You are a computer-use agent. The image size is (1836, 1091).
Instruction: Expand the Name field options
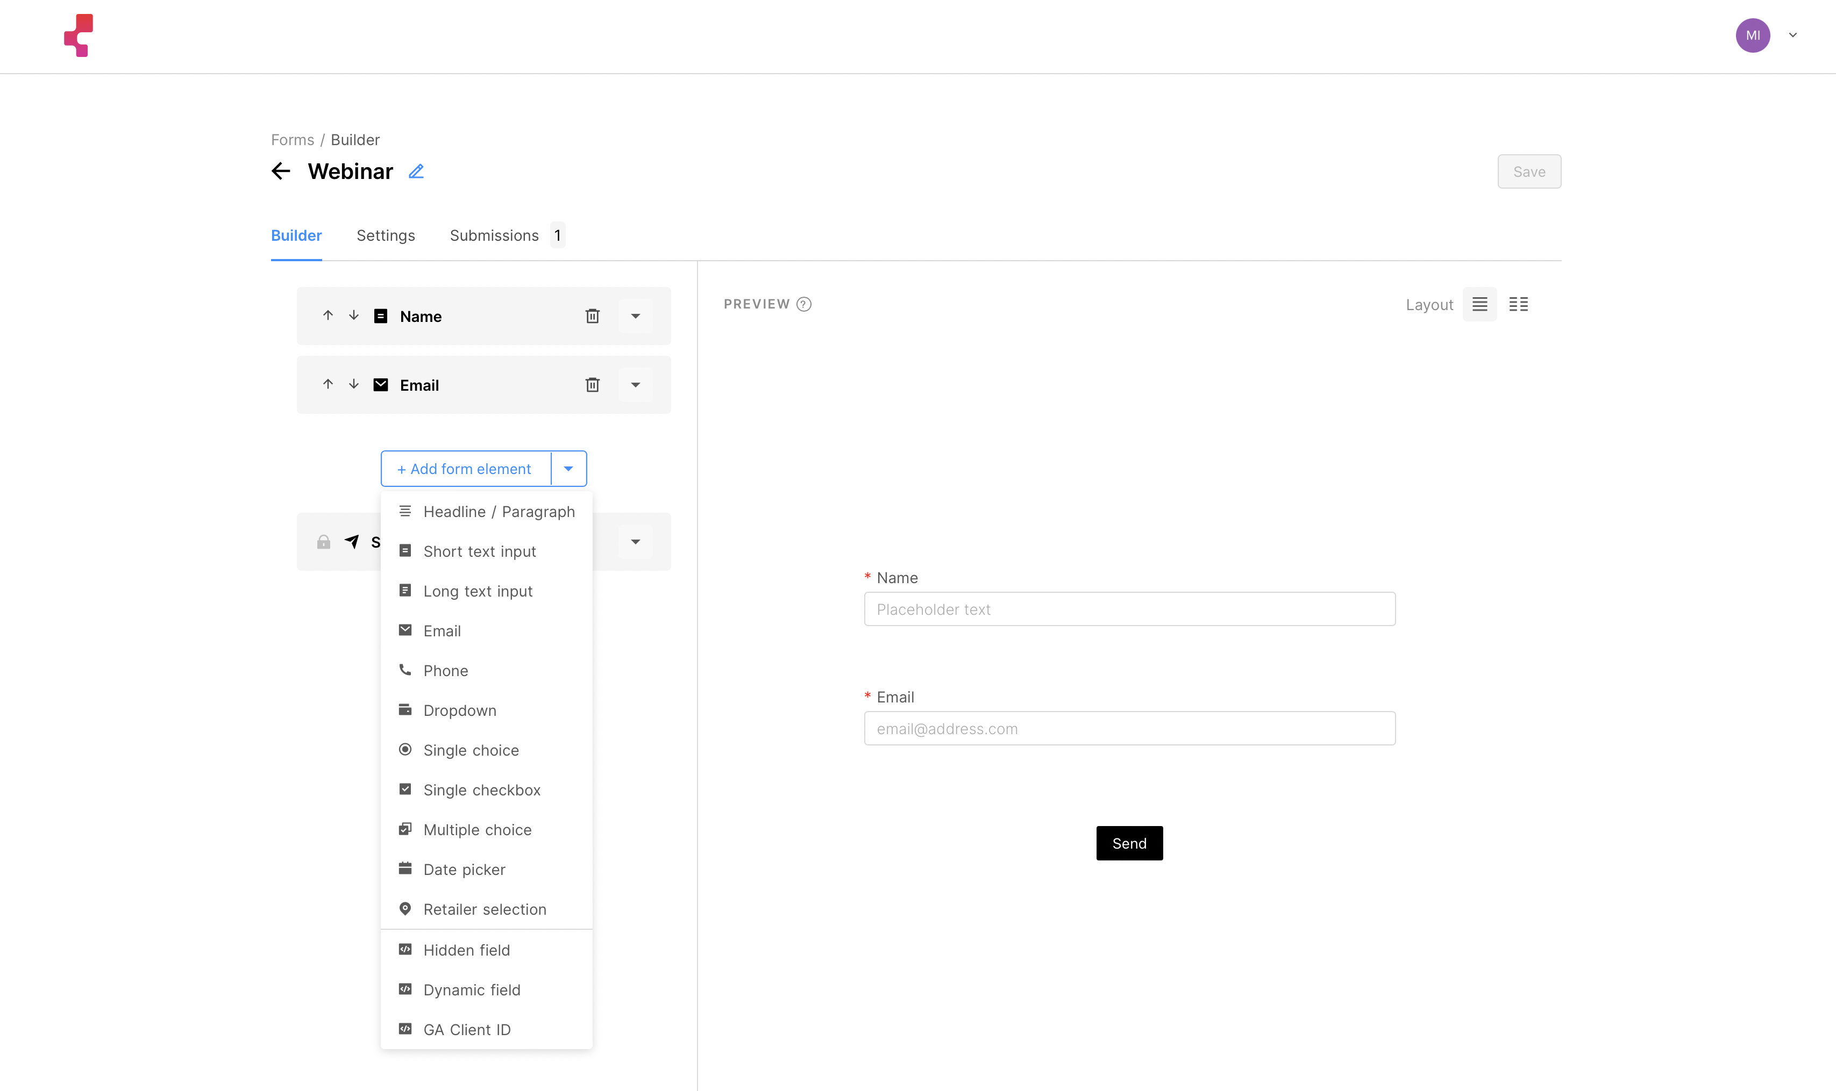pyautogui.click(x=636, y=316)
